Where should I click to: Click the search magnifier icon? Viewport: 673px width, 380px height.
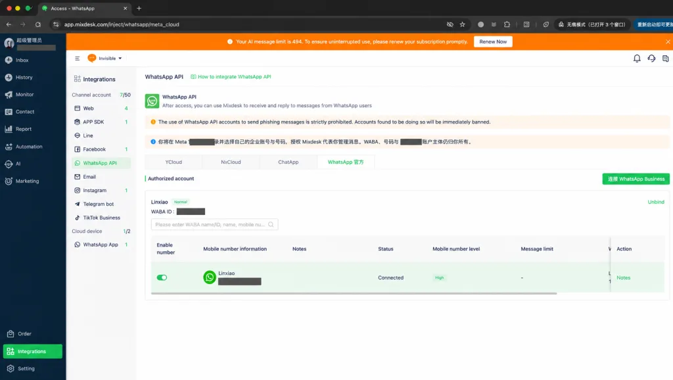click(x=271, y=225)
